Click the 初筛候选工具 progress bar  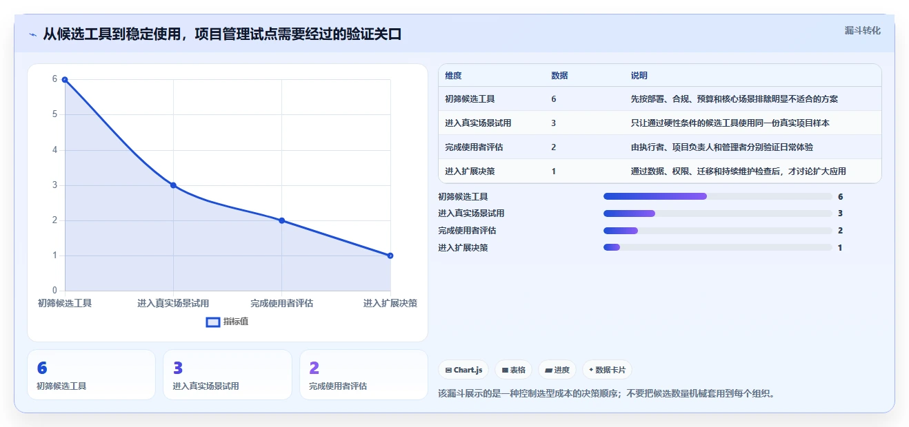[x=718, y=196]
